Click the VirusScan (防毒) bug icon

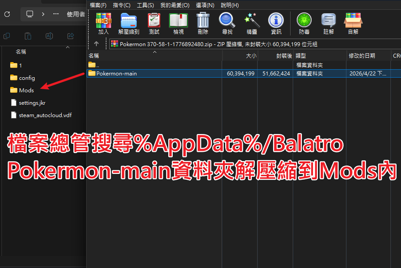tap(304, 24)
